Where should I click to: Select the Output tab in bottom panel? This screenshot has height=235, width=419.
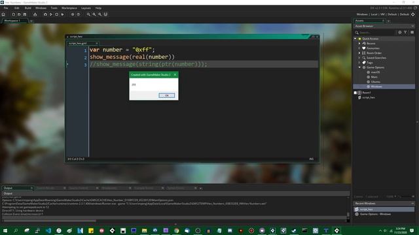(x=18, y=188)
